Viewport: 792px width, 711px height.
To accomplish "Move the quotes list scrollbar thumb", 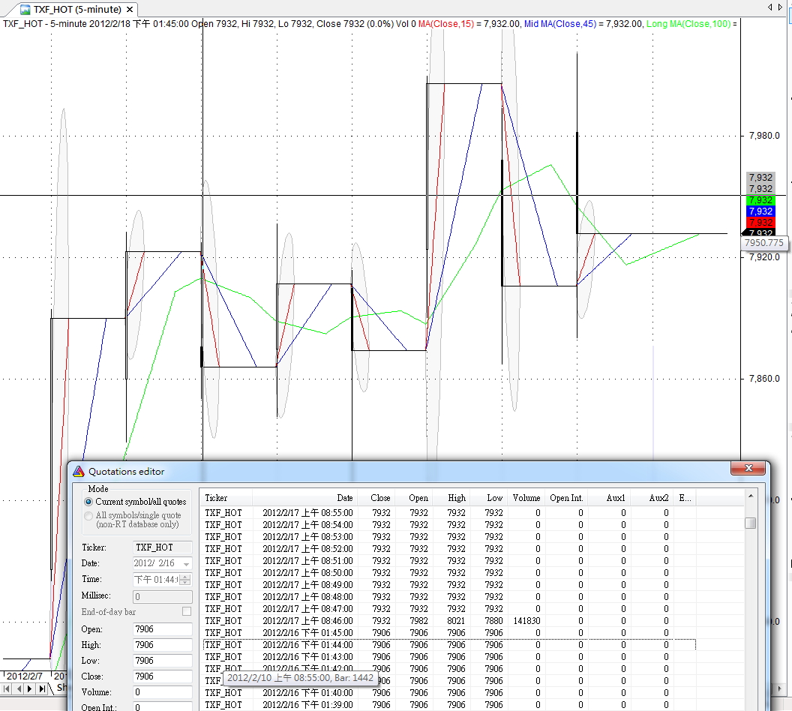I will 751,523.
